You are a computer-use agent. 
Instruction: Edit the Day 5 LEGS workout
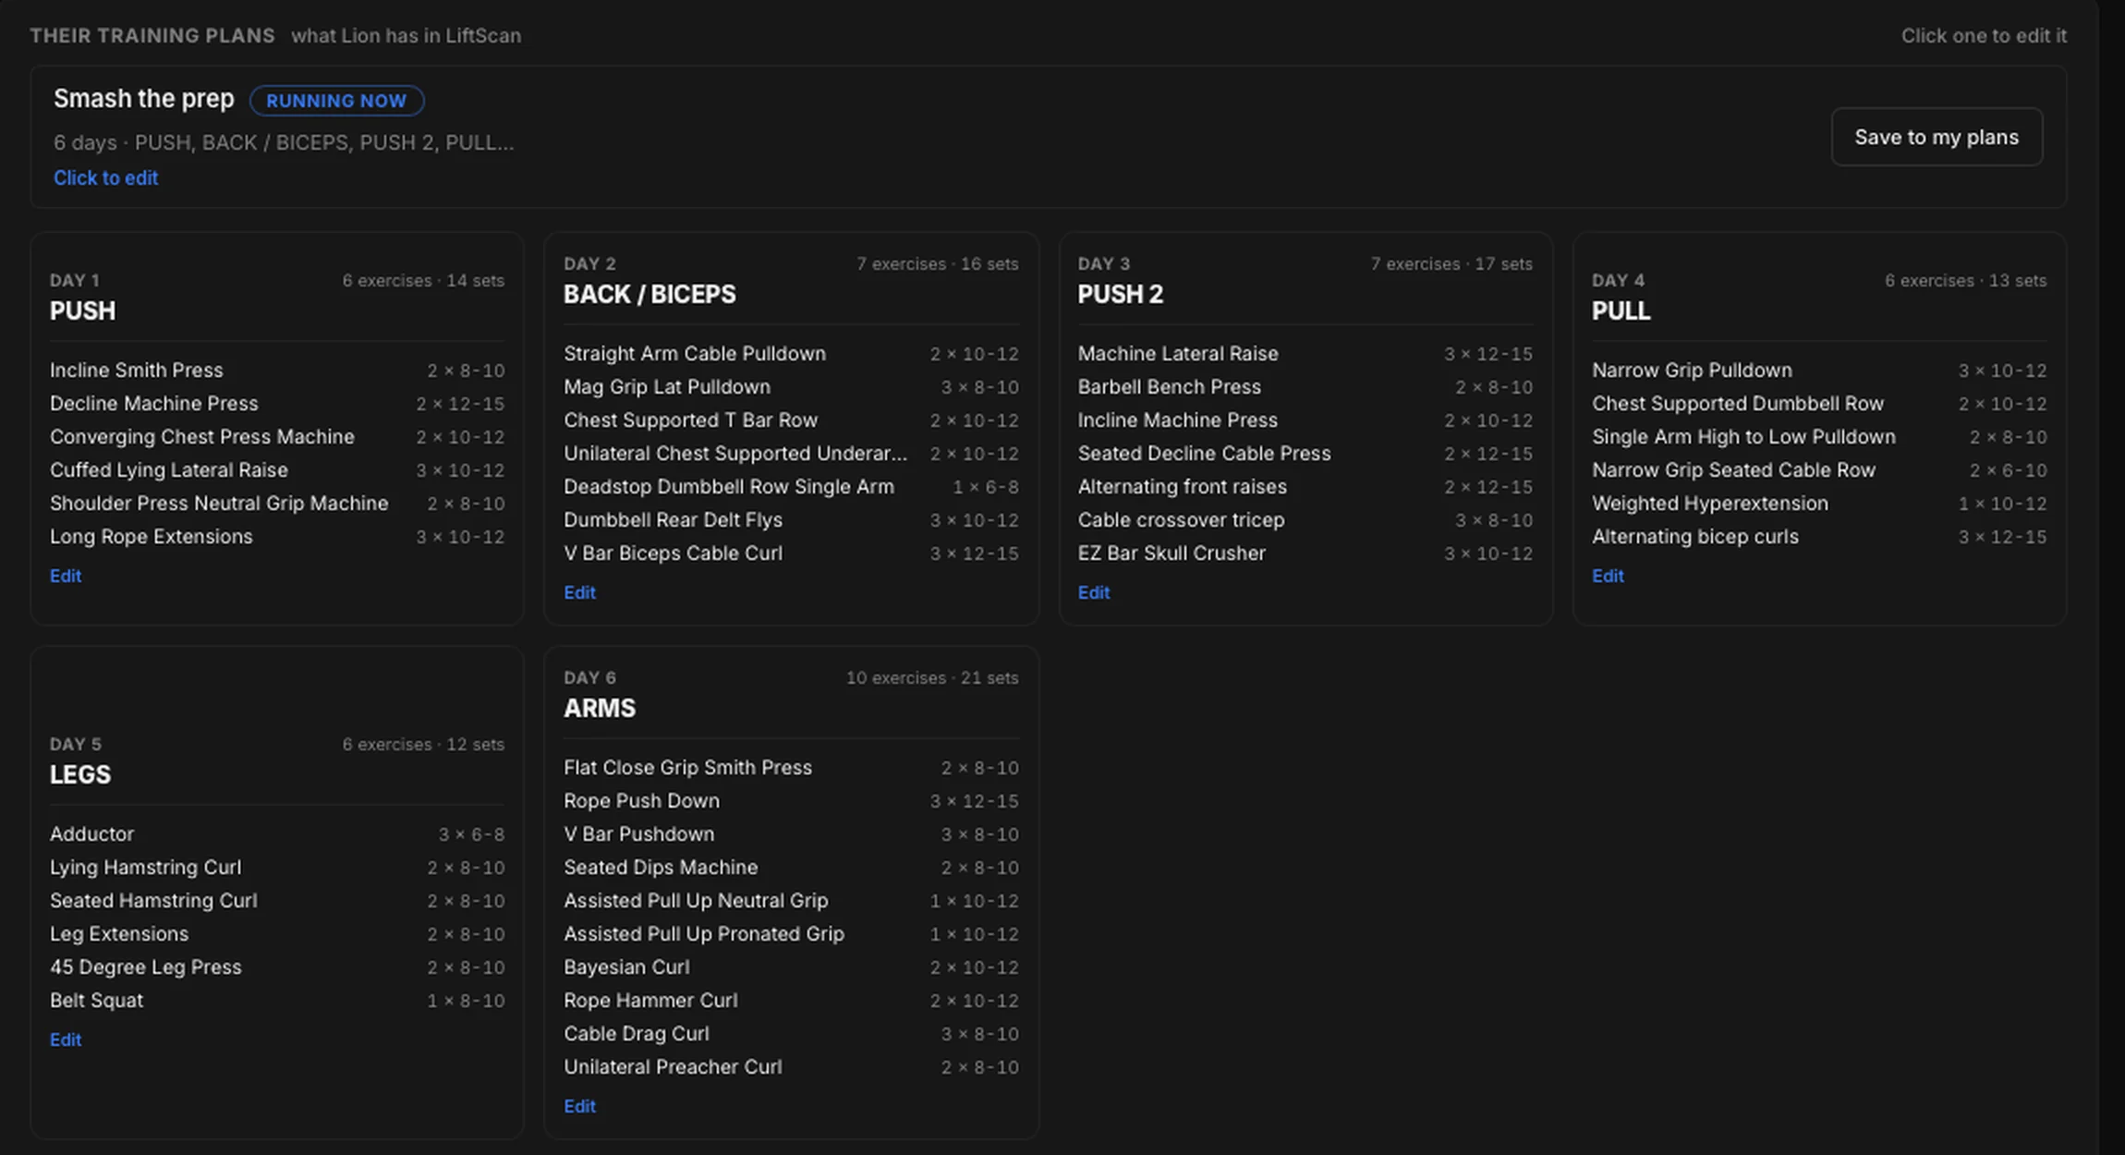66,1039
